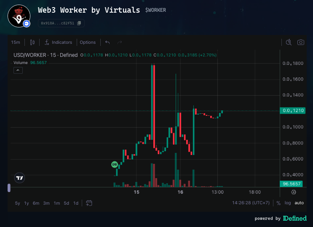The width and height of the screenshot is (313, 227).
Task: Click the USD/WORKER · 15 · Defined title
Action: click(x=45, y=55)
